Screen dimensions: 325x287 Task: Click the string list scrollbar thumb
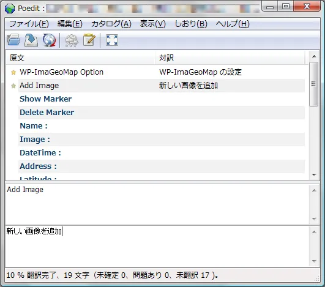click(x=314, y=84)
